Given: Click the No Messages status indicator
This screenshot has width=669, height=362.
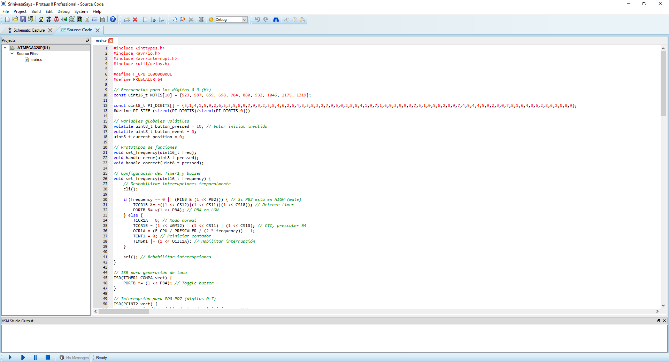Looking at the screenshot, I should tap(74, 357).
